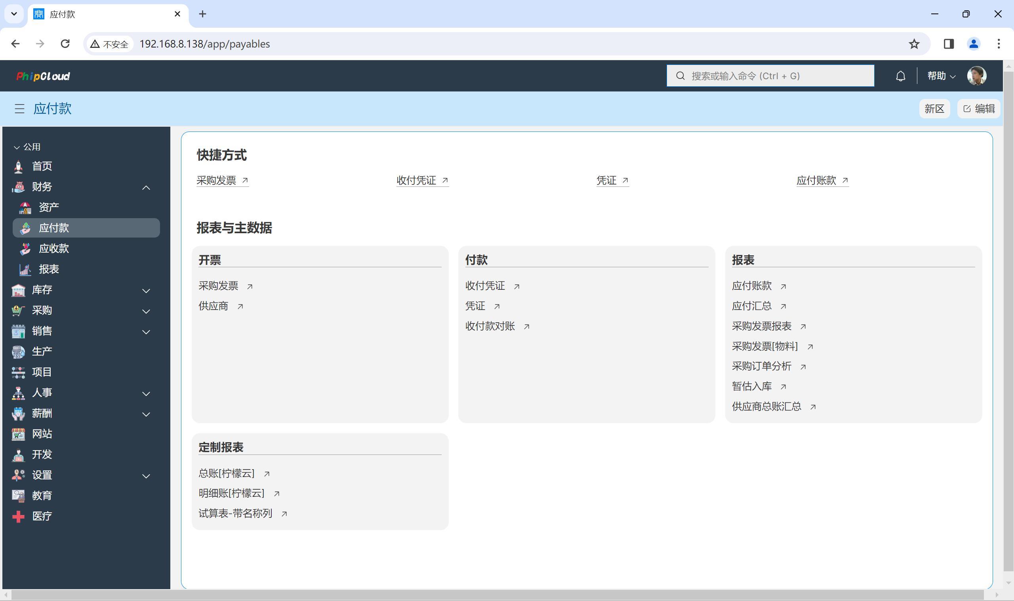Click the 生产 factory icon

18,352
